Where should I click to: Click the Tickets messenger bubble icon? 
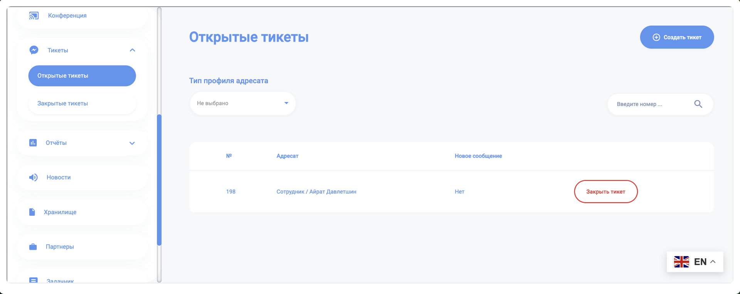pyautogui.click(x=34, y=50)
